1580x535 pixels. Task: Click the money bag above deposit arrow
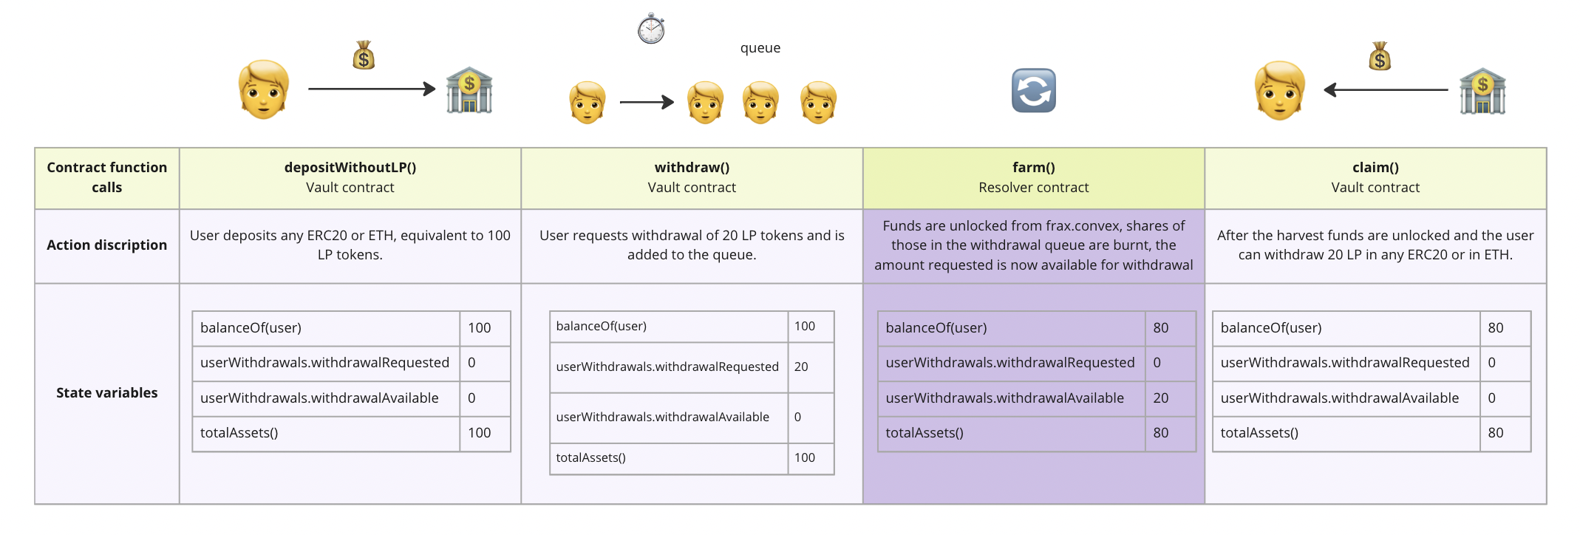[364, 55]
